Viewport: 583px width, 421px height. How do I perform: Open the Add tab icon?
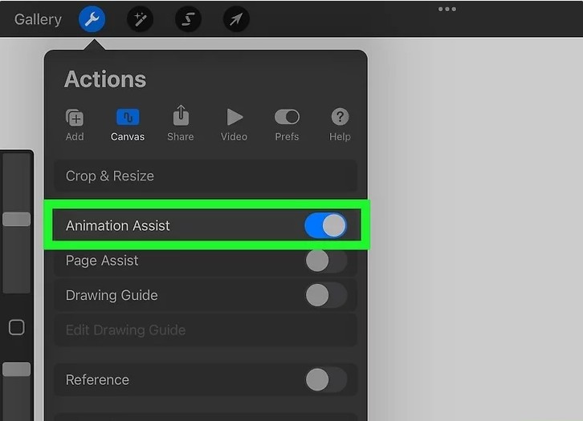[75, 118]
